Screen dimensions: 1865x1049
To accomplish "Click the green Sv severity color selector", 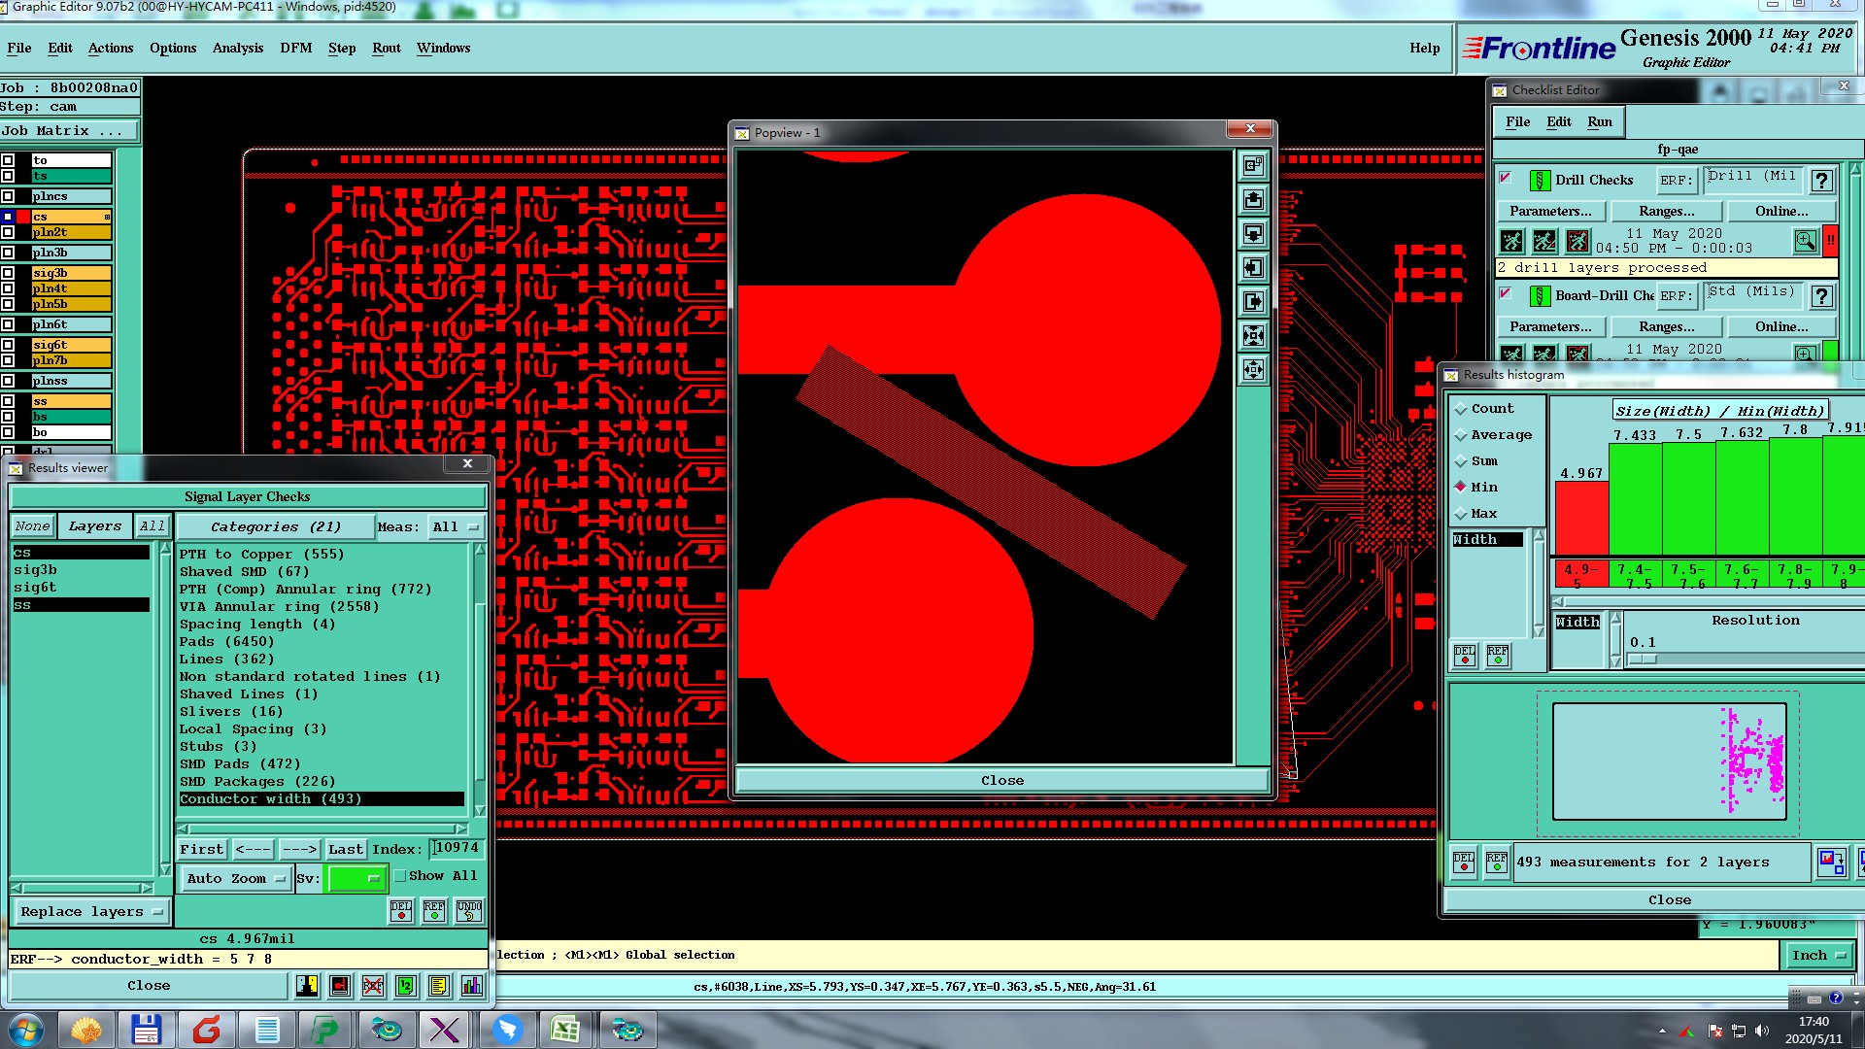I will (x=356, y=878).
